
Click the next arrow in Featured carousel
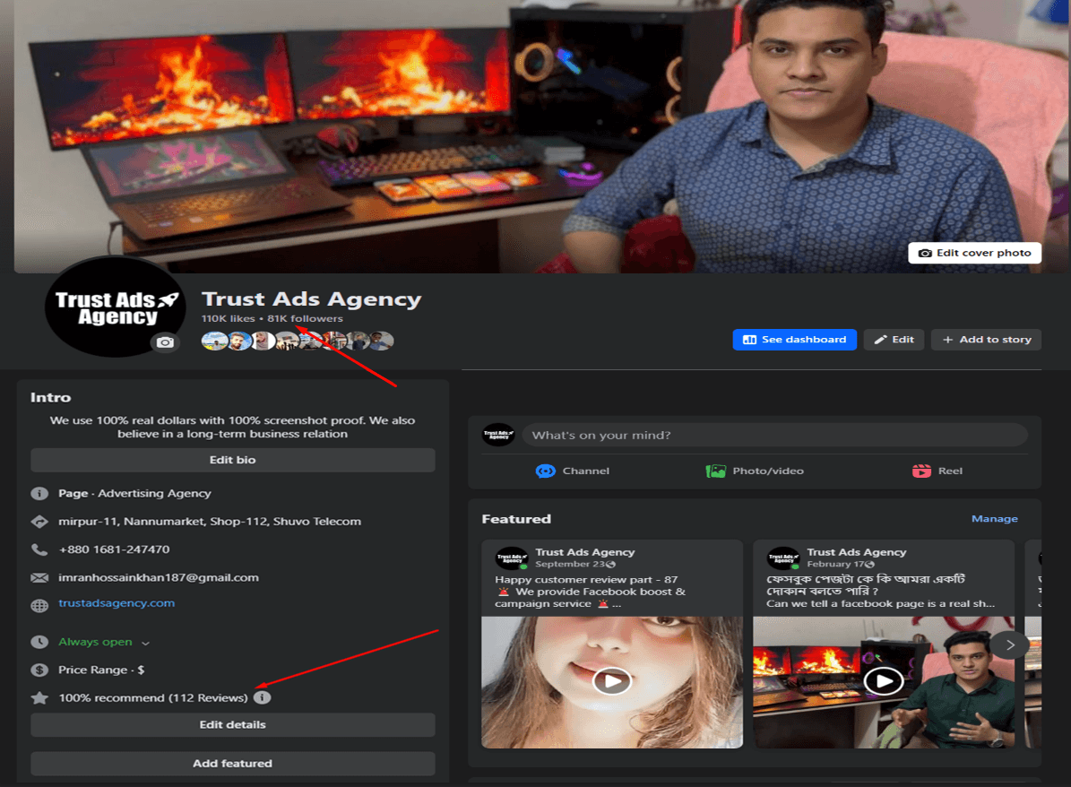pos(1010,644)
